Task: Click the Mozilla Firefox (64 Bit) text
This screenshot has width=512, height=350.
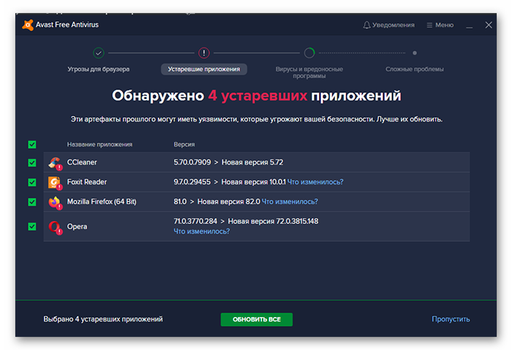Action: (x=102, y=201)
